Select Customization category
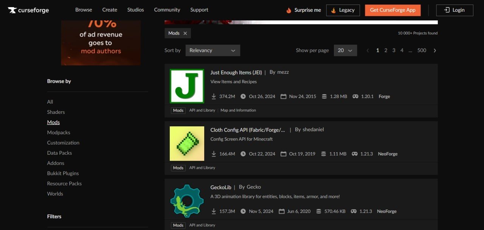 click(x=63, y=143)
